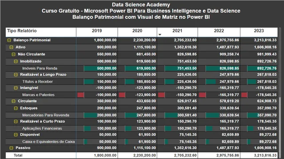The image size is (284, 159).
Task: Click Não Circulante 2021 value 826,598.85
Action: pyautogui.click(x=187, y=54)
